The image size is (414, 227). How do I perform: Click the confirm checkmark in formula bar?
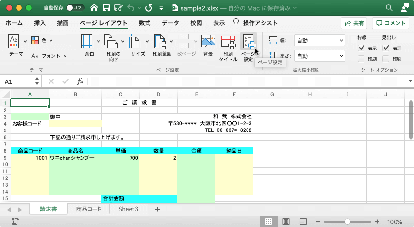click(x=65, y=81)
